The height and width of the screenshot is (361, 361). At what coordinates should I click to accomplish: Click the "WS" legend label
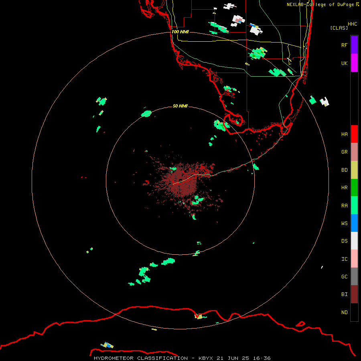point(344,223)
